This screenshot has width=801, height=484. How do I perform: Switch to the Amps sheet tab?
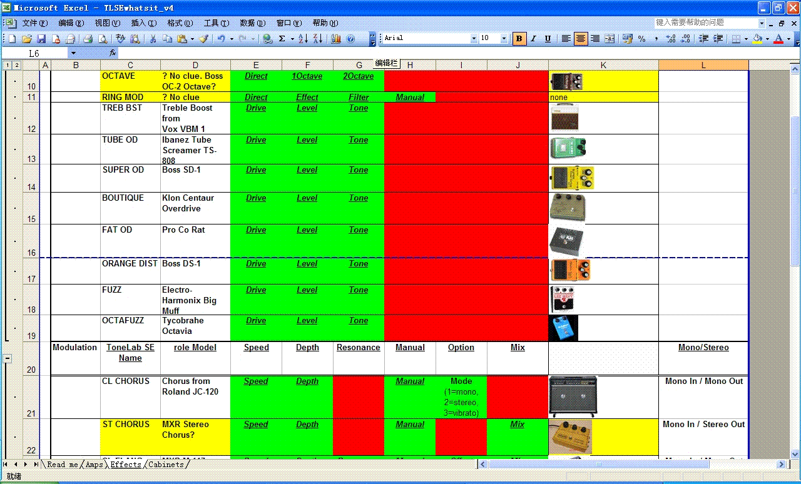(94, 465)
